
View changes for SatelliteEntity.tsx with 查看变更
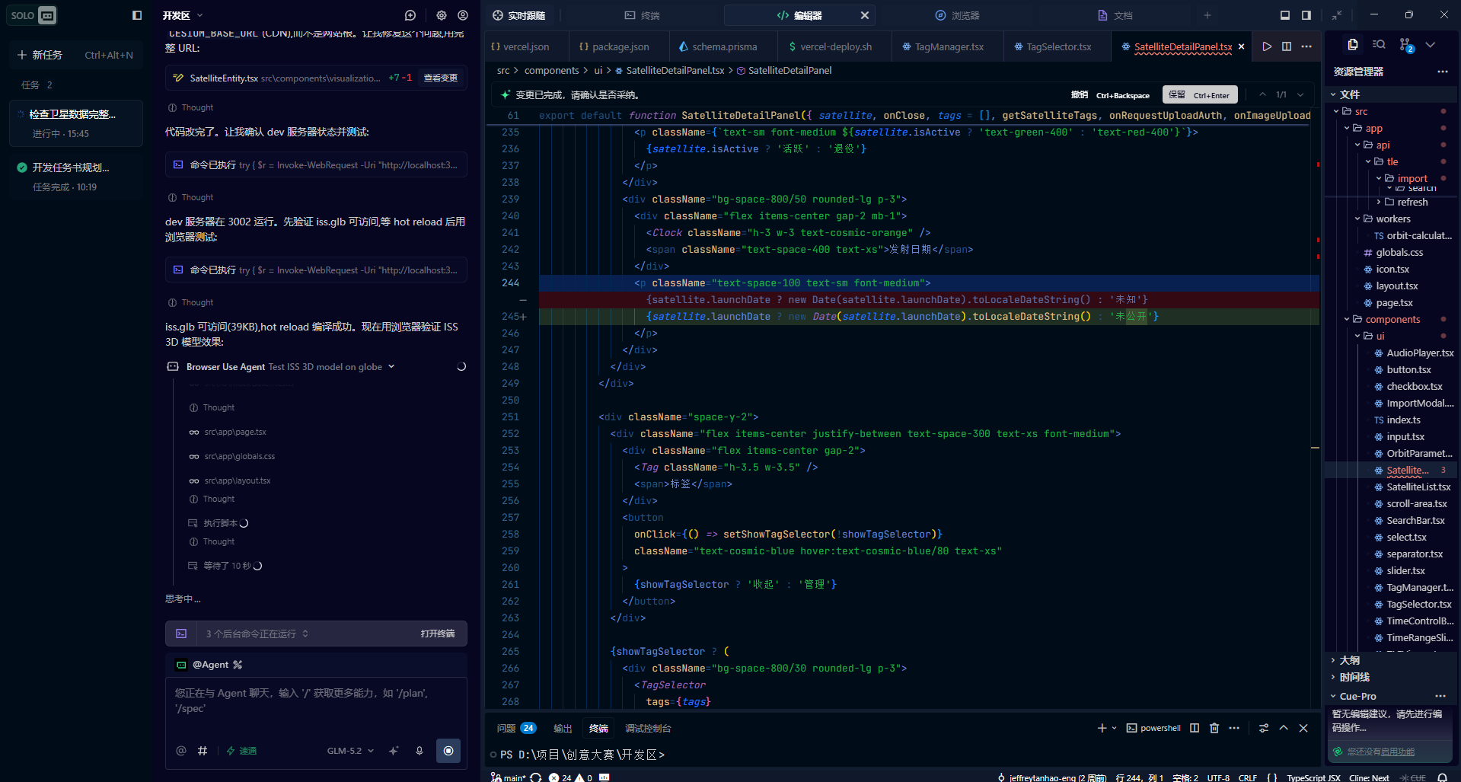coord(441,78)
